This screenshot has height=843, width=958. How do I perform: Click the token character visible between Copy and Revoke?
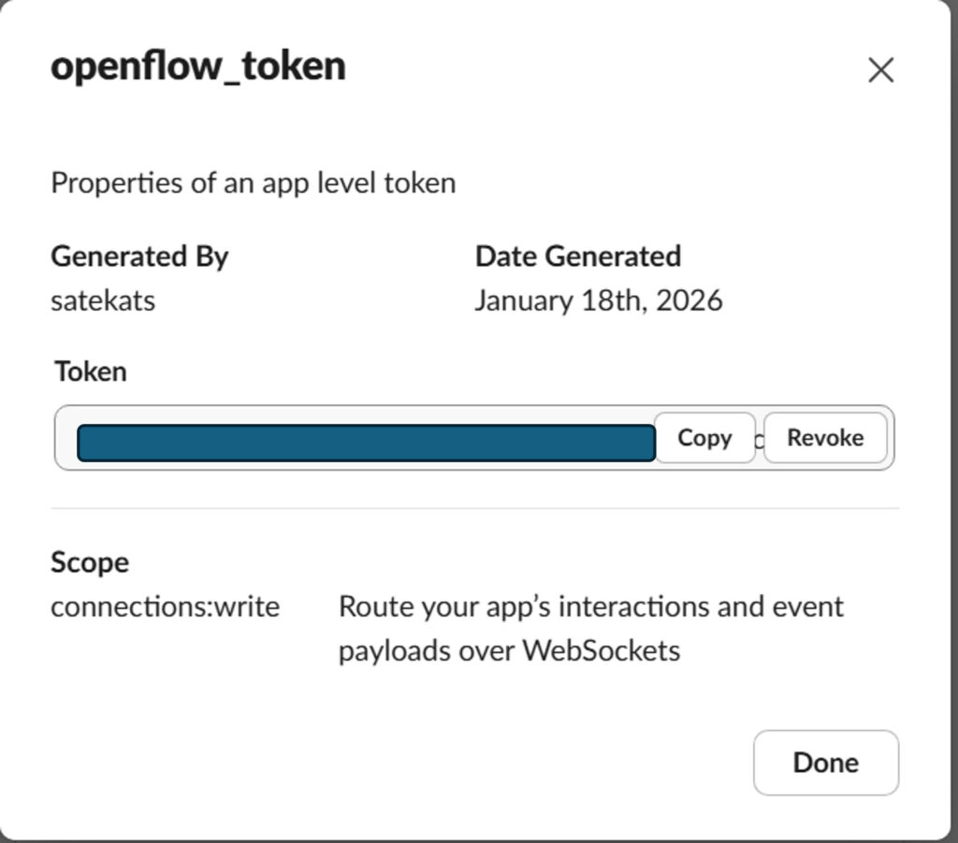[759, 440]
